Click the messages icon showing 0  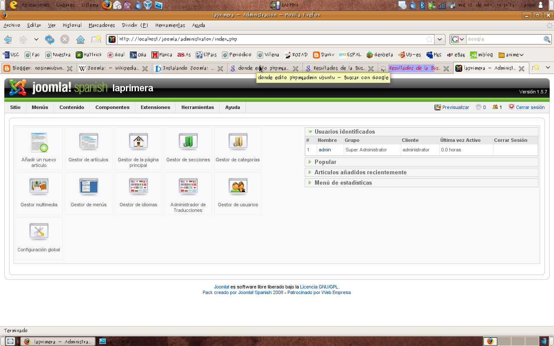pos(479,107)
